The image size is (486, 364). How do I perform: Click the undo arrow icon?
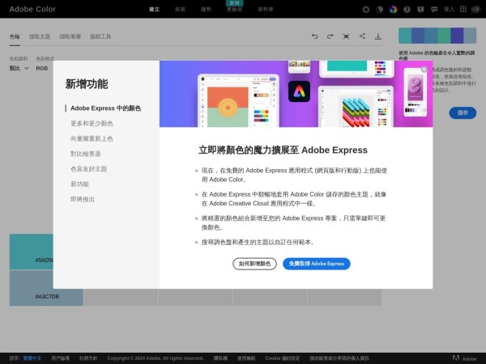click(315, 36)
